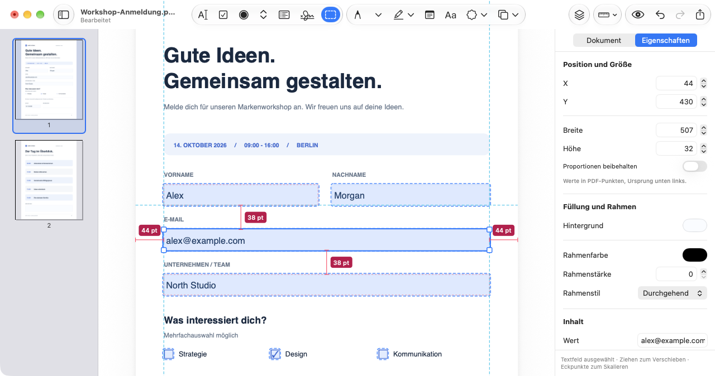Image resolution: width=715 pixels, height=376 pixels.
Task: Select the dropdown list form tool
Action: pyautogui.click(x=264, y=15)
